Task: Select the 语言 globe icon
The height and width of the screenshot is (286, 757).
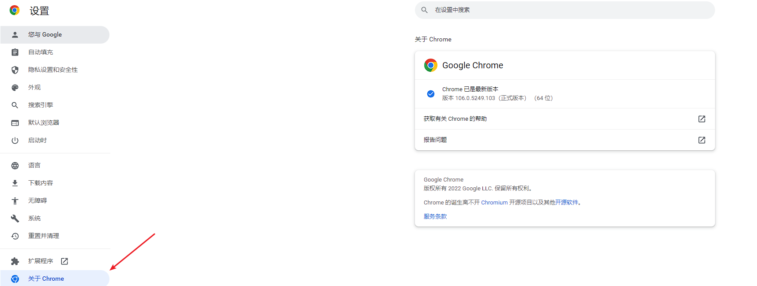Action: 15,165
